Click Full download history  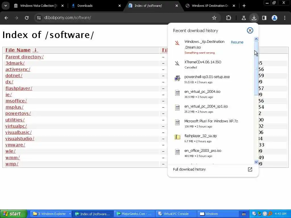[x=189, y=169]
